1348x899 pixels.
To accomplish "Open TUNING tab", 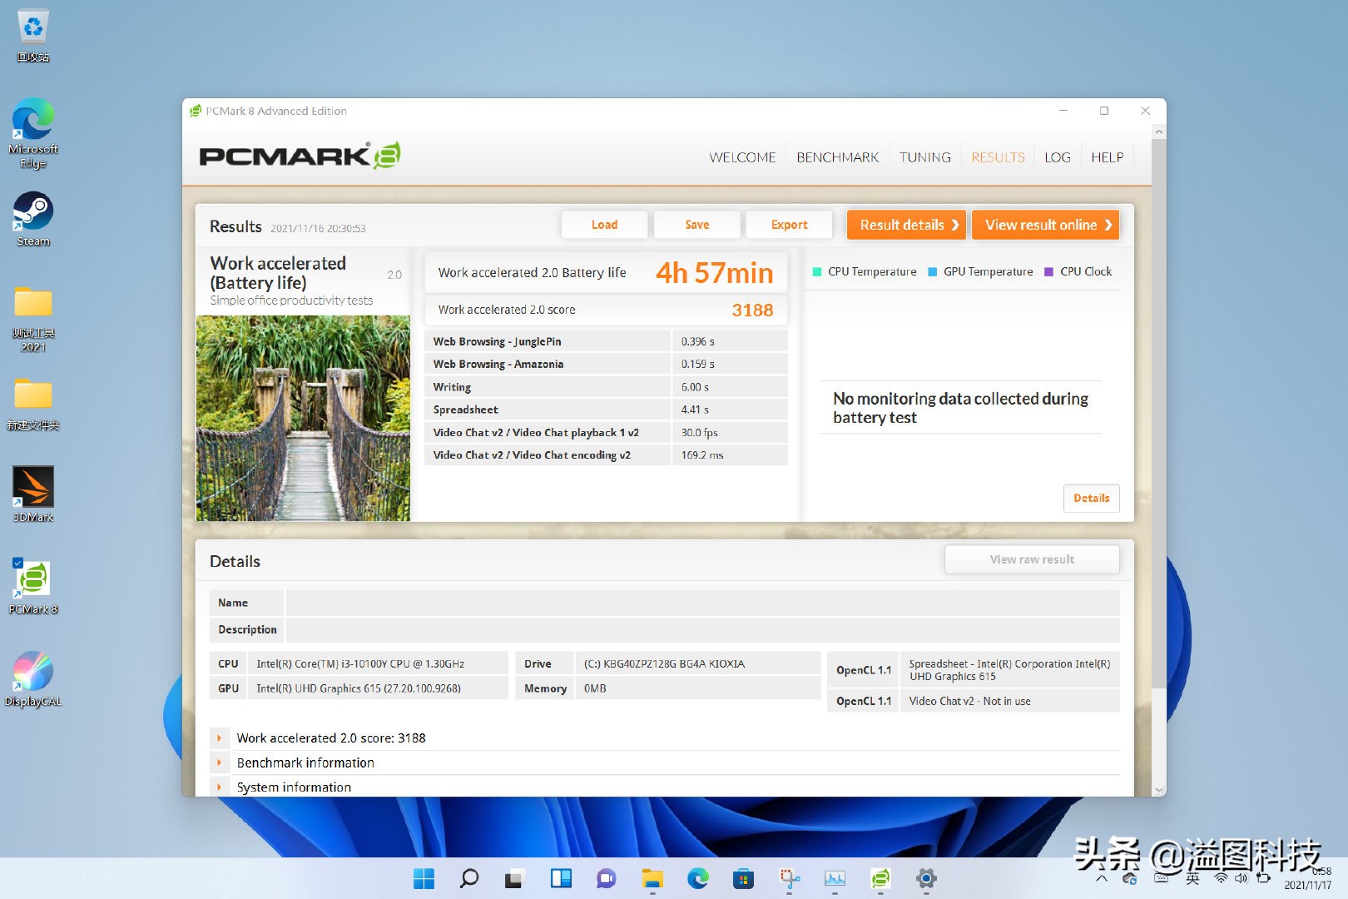I will pos(924,157).
